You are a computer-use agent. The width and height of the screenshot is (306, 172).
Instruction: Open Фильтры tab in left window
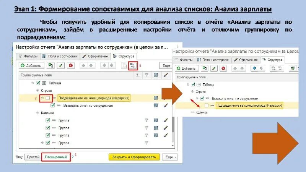(28, 56)
